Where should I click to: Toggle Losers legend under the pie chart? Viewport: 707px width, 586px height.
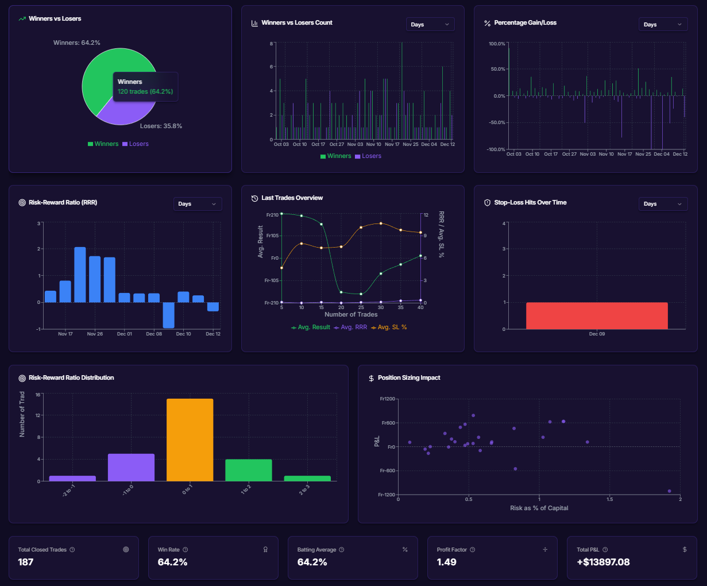(x=135, y=144)
